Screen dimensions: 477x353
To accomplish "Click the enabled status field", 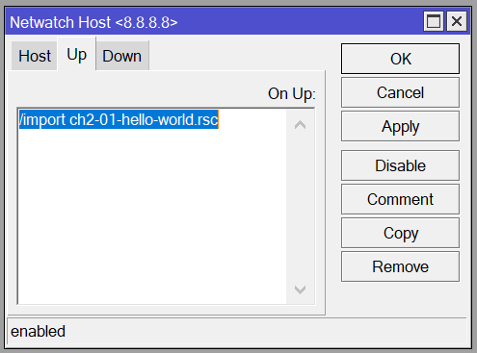I will (x=237, y=331).
